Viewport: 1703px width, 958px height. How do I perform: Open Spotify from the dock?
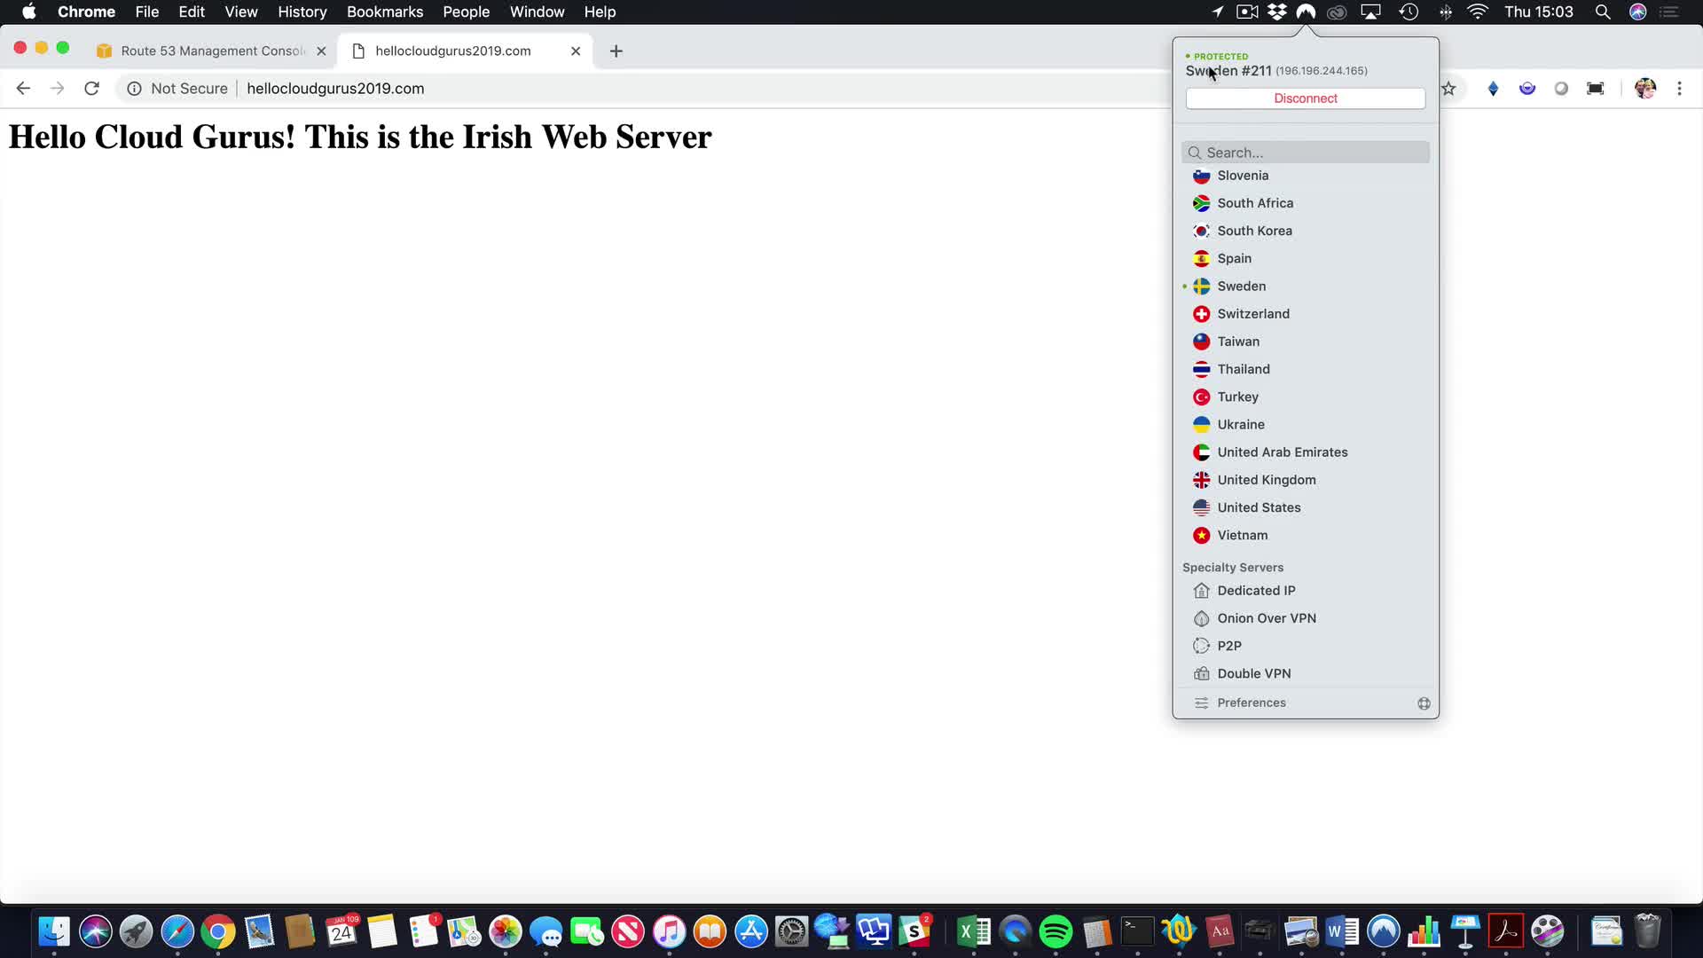point(1056,931)
